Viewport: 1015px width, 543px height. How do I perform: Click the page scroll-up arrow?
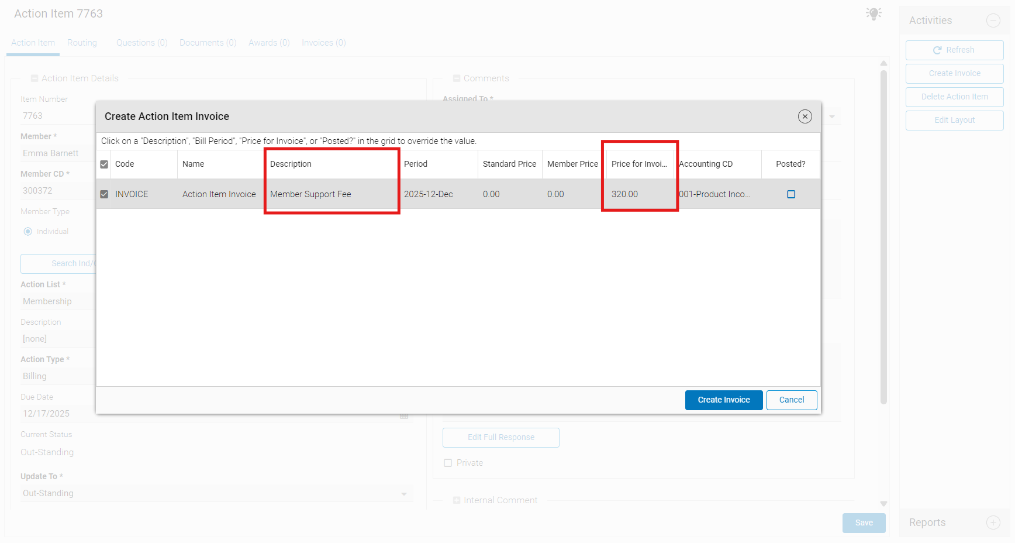point(883,63)
